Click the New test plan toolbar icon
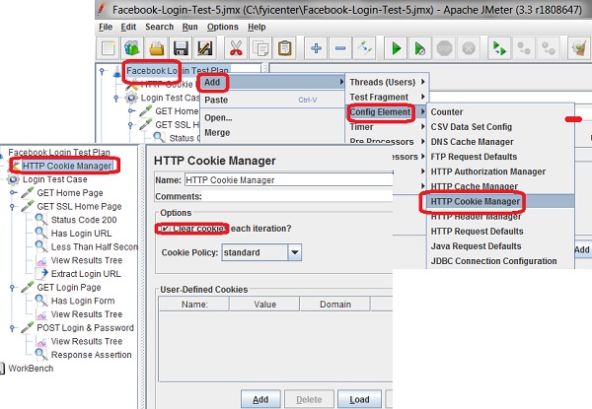 pos(108,48)
